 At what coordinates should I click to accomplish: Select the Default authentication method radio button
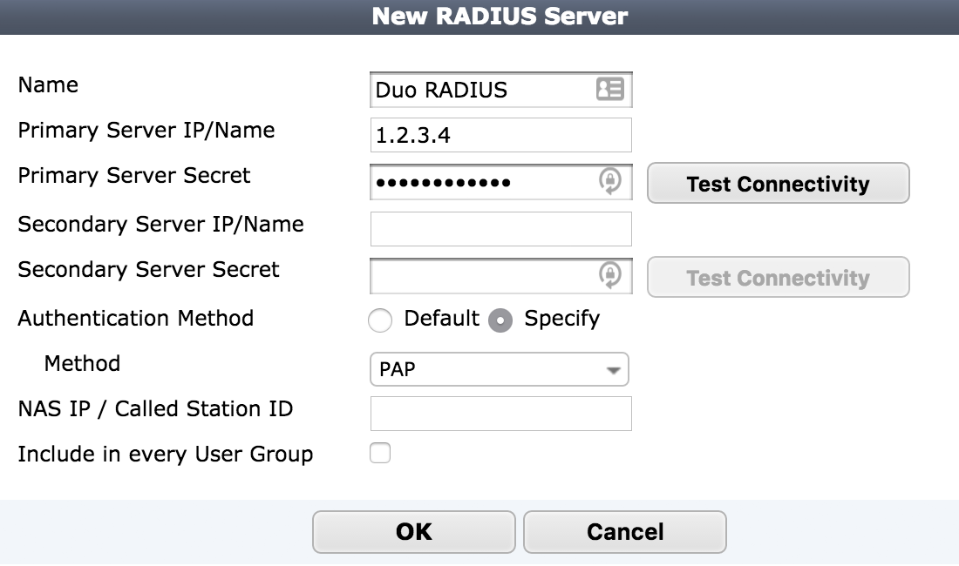tap(380, 320)
